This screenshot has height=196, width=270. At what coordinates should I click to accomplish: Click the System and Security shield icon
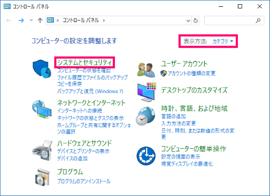[x=42, y=69]
